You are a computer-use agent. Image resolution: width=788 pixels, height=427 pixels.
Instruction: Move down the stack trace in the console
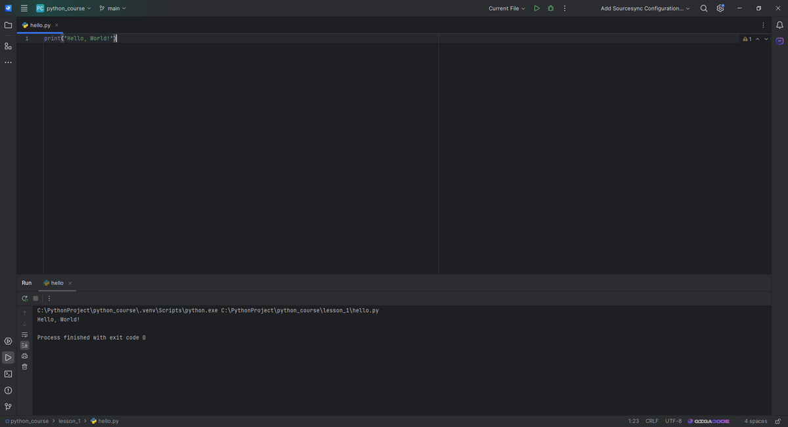click(x=24, y=324)
